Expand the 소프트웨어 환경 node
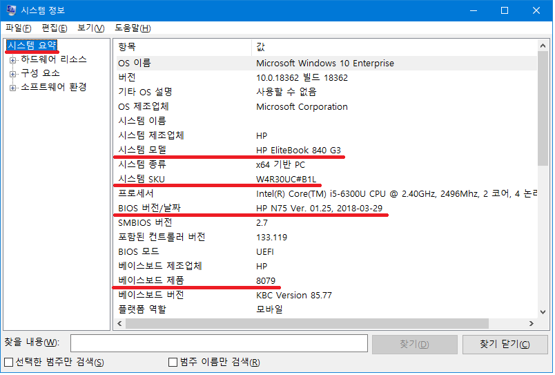Screen dimensions: 555x375 click(12, 88)
